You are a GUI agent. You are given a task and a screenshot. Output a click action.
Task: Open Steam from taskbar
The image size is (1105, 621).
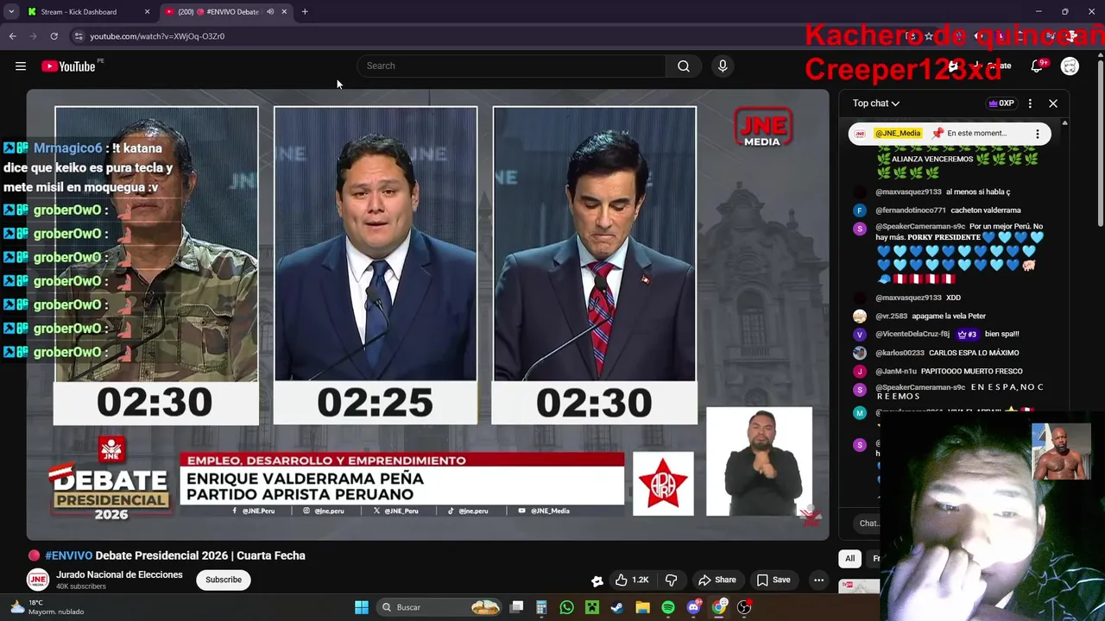[x=617, y=607]
